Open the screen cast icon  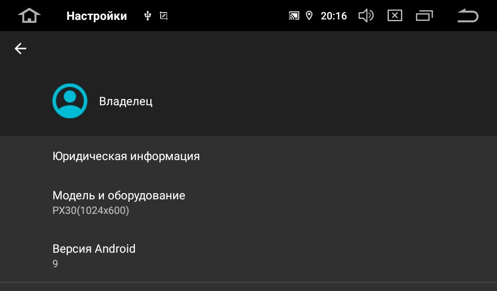(294, 16)
